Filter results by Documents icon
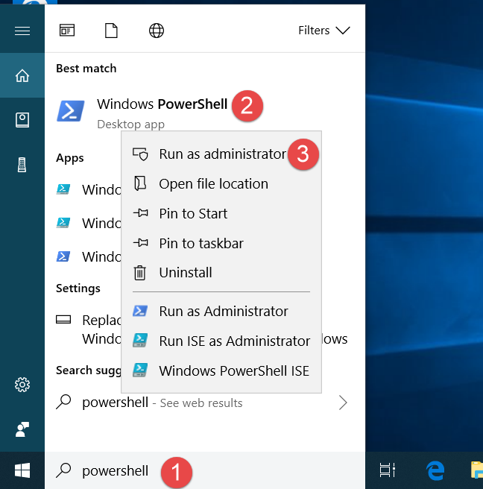 (x=111, y=31)
